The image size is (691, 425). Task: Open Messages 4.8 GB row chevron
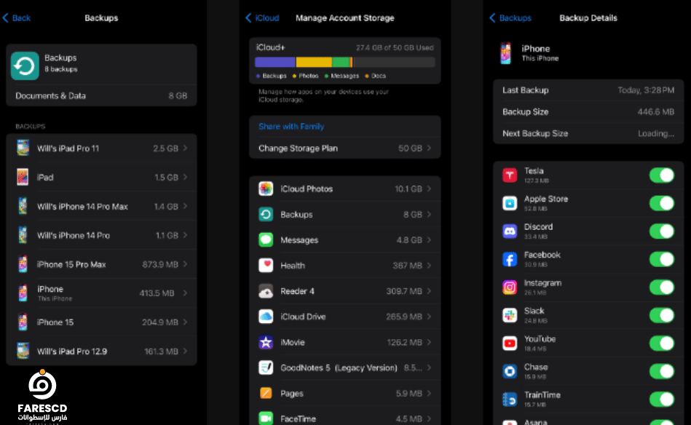click(x=429, y=240)
